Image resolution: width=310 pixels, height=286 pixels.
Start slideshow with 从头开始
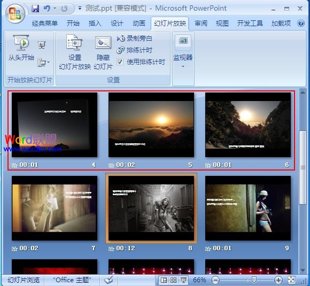[x=21, y=48]
